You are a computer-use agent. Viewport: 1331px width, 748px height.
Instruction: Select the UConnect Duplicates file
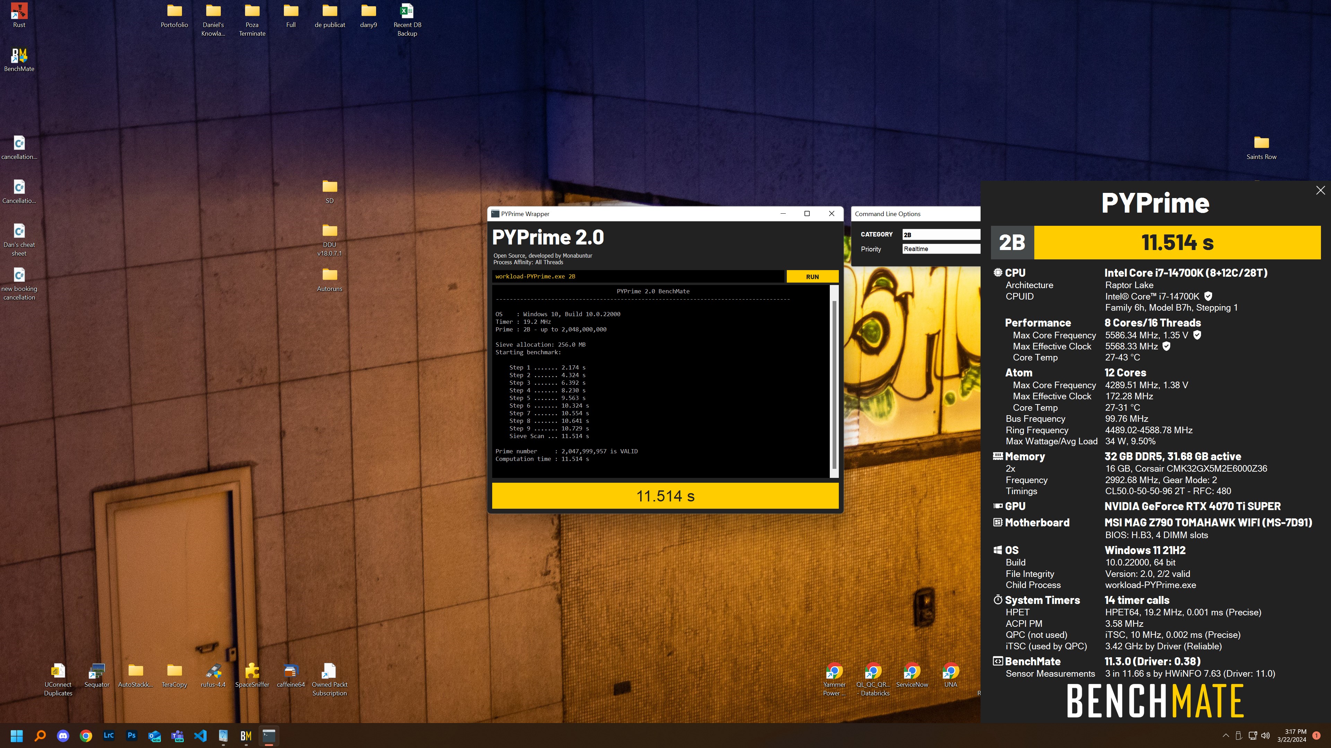pos(58,679)
